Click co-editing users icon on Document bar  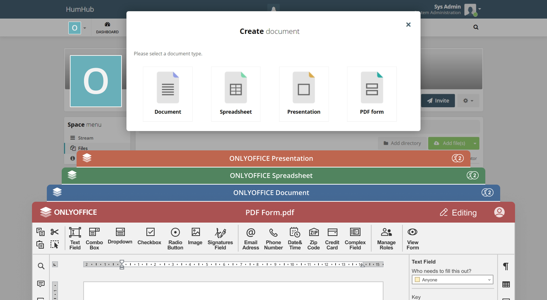point(488,192)
